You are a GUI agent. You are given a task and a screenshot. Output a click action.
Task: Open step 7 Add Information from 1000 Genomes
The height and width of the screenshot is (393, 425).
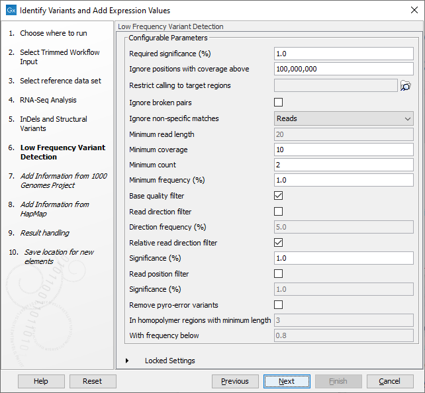(x=64, y=181)
